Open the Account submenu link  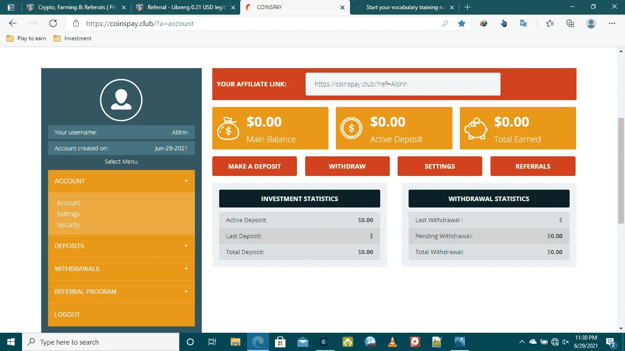click(69, 203)
